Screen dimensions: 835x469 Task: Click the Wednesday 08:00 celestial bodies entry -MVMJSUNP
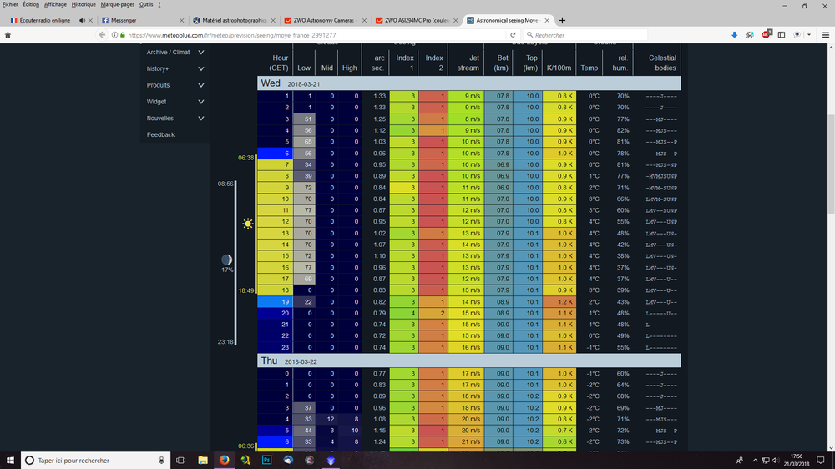coord(661,176)
